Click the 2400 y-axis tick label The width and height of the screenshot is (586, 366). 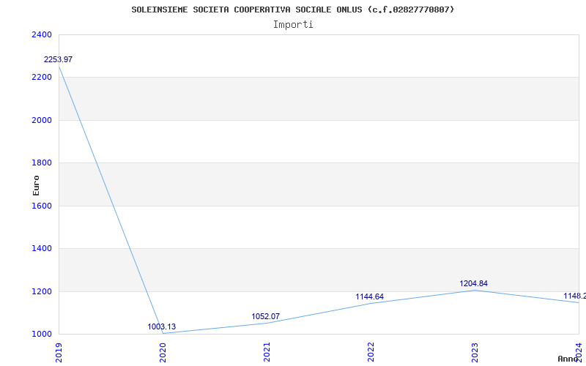click(x=42, y=34)
